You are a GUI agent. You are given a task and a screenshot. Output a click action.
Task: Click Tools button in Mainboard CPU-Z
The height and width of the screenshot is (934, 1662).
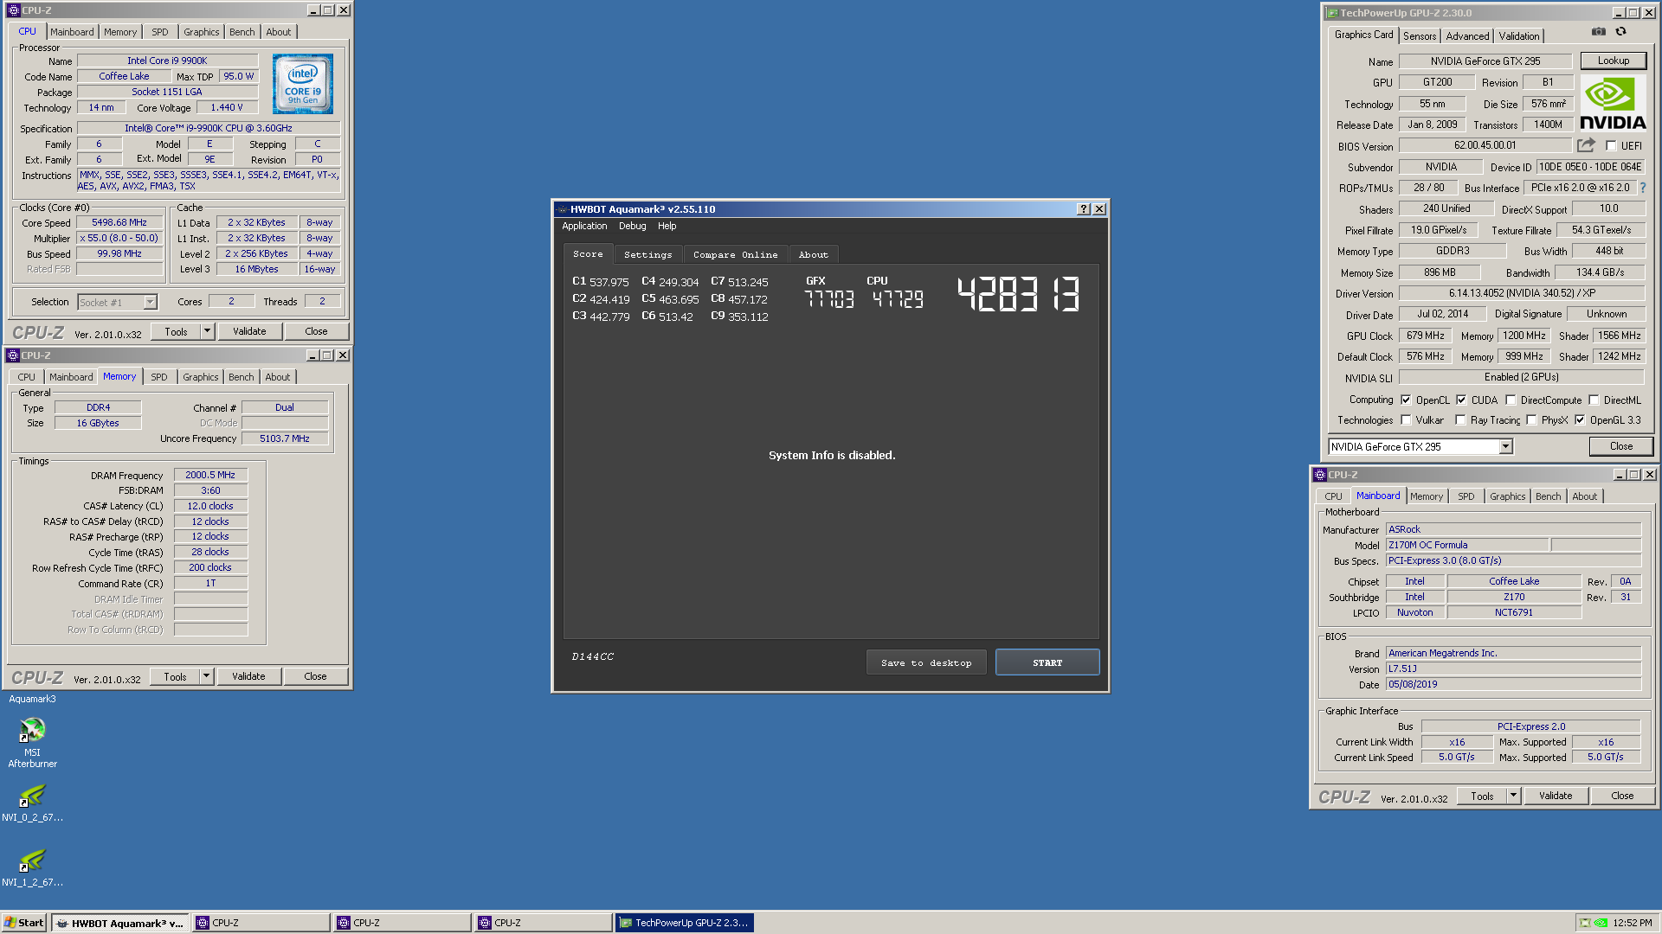point(1482,796)
